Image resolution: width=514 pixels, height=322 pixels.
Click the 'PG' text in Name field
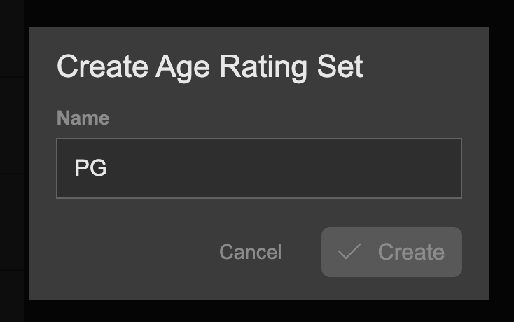(x=90, y=168)
